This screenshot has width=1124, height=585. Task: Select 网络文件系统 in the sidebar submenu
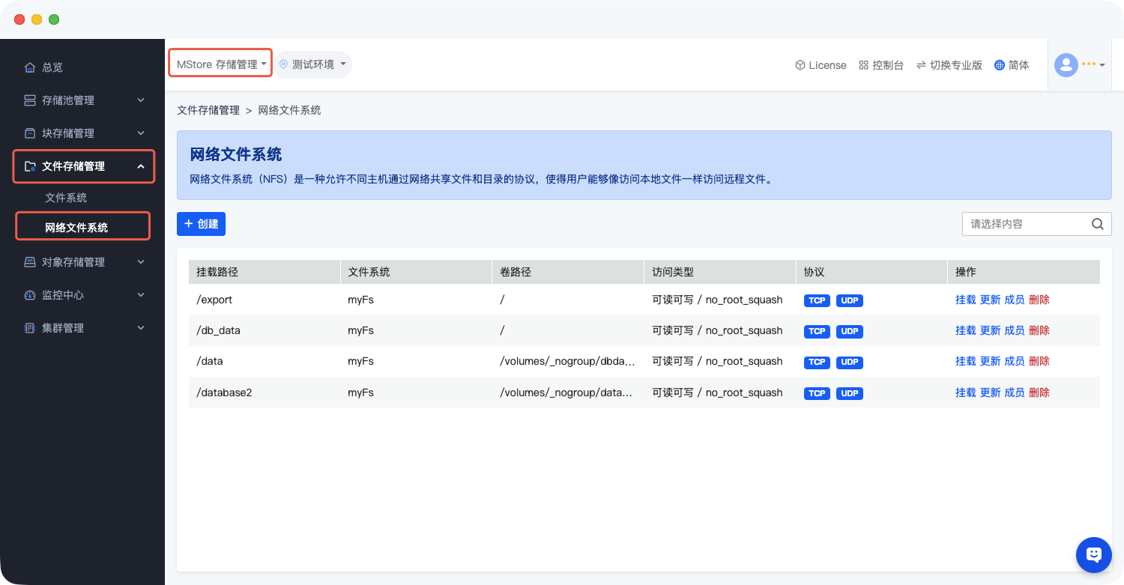pos(76,228)
